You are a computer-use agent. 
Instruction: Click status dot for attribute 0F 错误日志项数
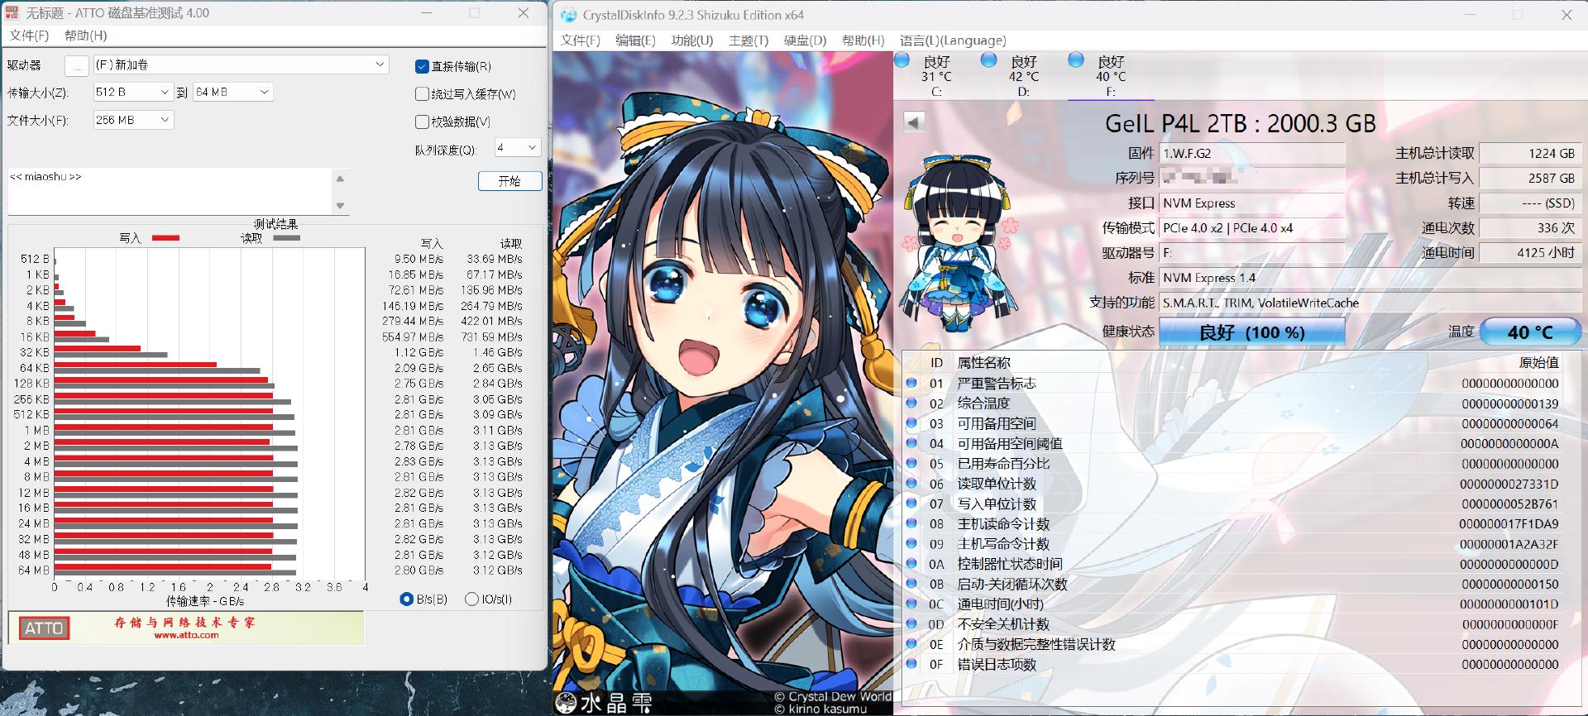(911, 664)
